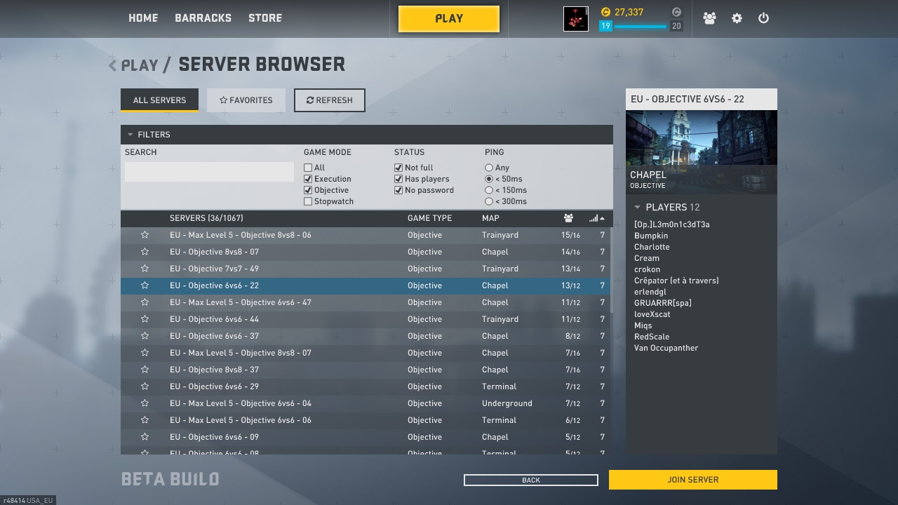Viewport: 898px width, 505px height.
Task: Select the < 150ms ping option
Action: coord(489,190)
